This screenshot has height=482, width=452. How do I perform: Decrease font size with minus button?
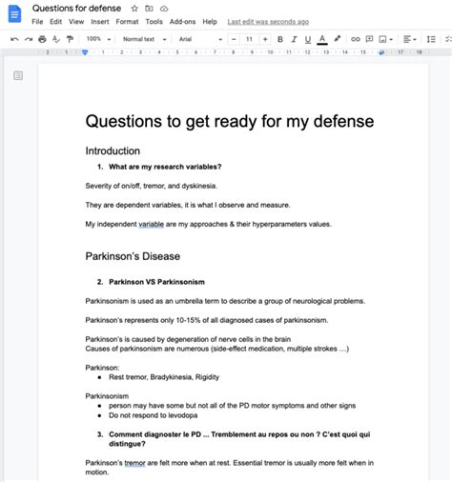click(234, 39)
